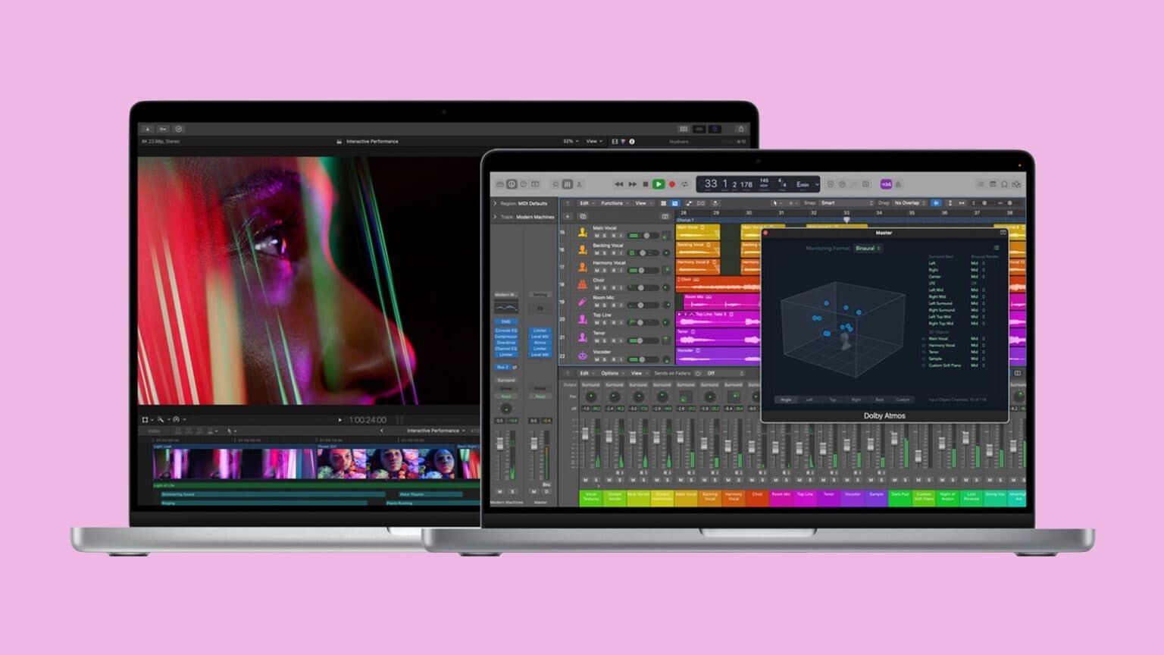Open the Functions menu in tracks area
This screenshot has width=1164, height=655.
pos(613,203)
